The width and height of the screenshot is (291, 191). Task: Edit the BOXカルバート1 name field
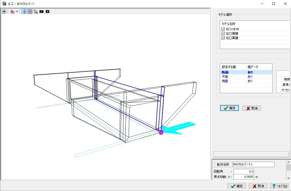point(254,165)
